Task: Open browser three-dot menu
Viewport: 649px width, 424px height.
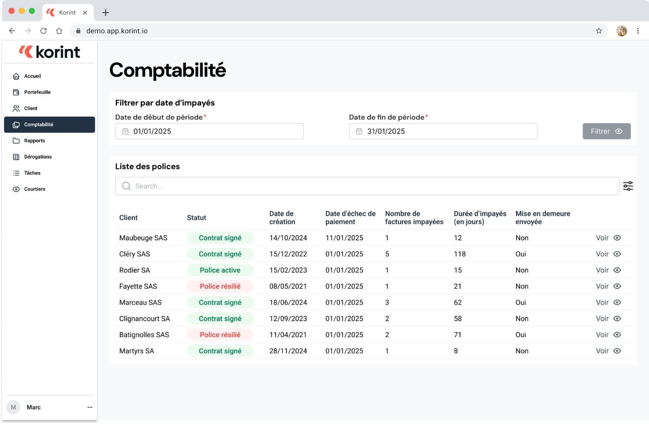Action: click(x=638, y=31)
